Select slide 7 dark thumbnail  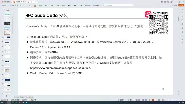[x=7, y=23]
